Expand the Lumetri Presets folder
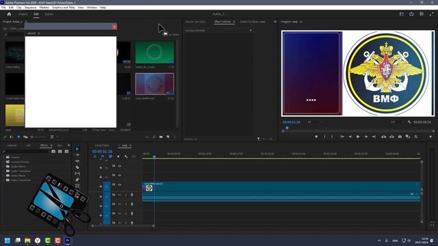438x246 pixels. [3, 162]
